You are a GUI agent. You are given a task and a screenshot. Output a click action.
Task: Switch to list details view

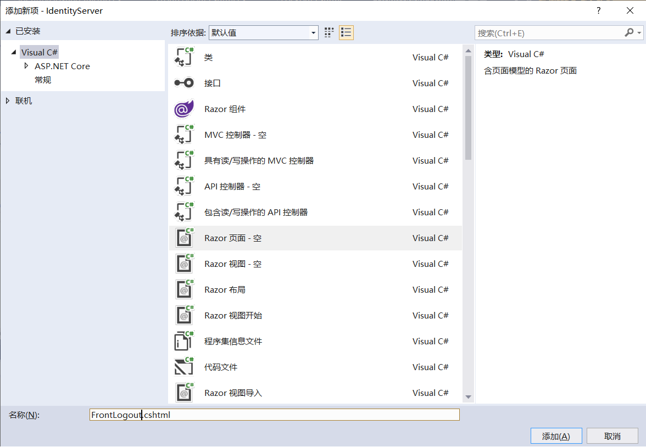coord(346,32)
